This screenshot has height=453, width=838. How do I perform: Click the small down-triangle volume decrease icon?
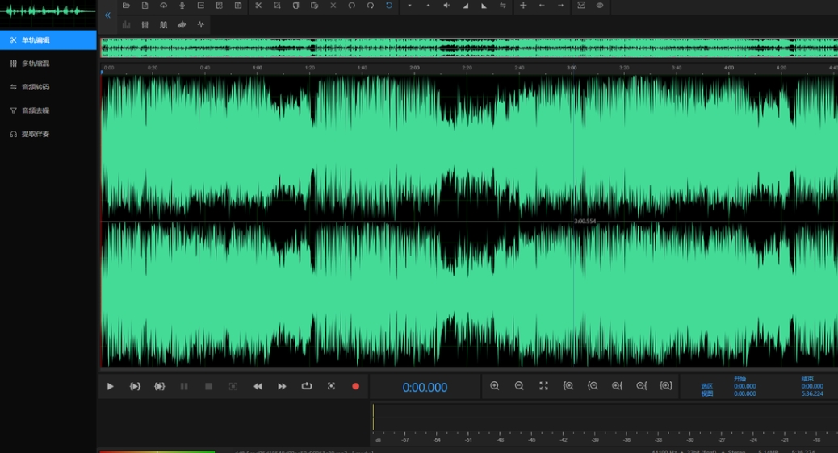tap(409, 6)
